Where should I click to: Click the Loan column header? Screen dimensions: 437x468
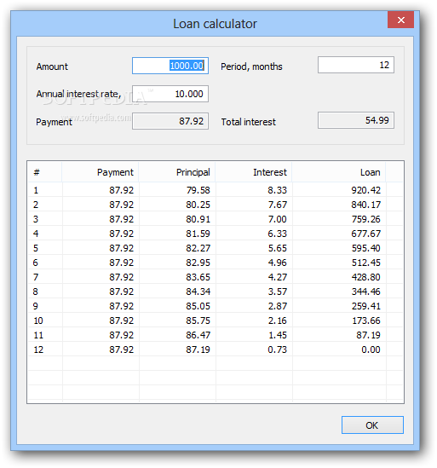tap(339, 172)
